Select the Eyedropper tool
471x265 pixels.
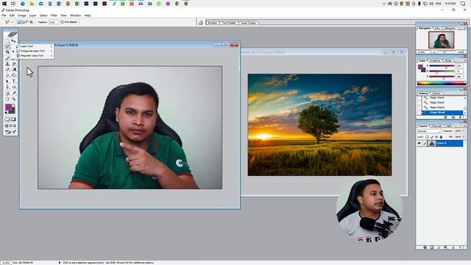pyautogui.click(x=14, y=93)
